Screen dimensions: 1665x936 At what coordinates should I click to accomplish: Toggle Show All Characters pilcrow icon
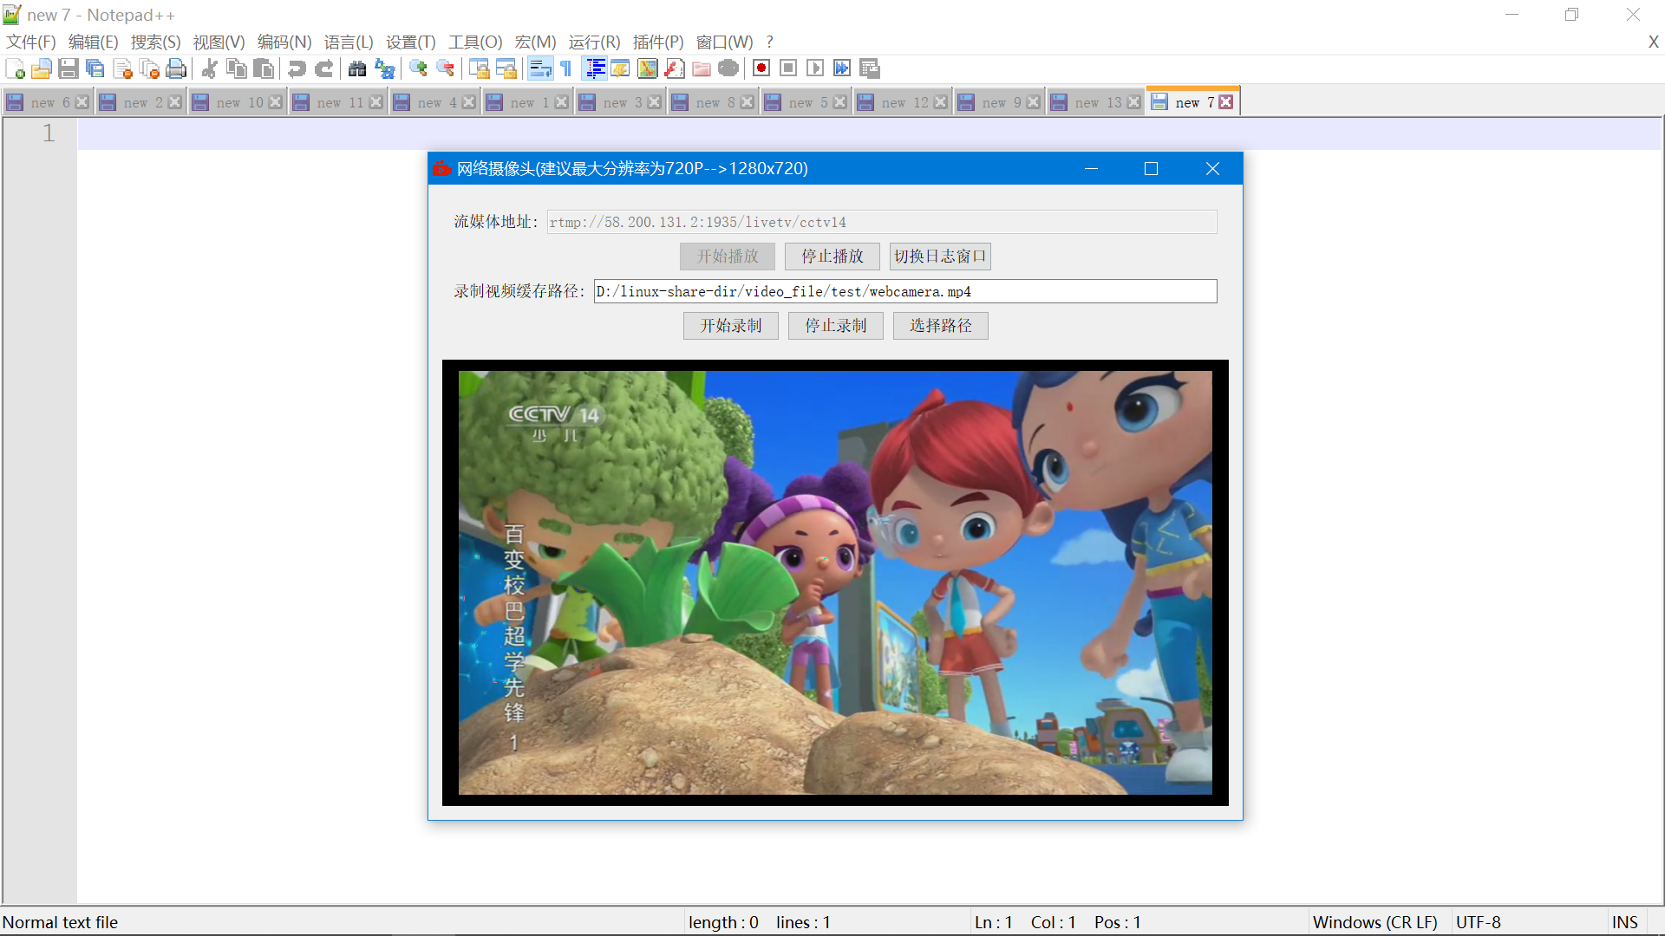point(566,68)
